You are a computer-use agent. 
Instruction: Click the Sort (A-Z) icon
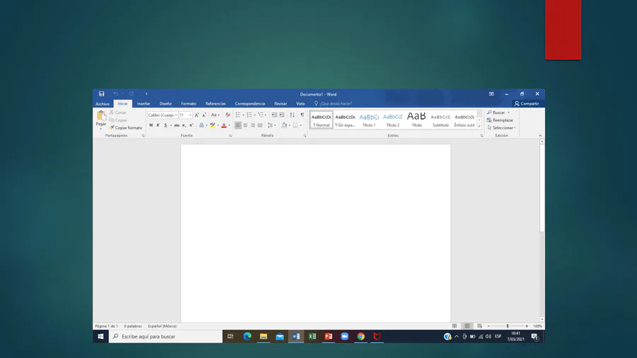pyautogui.click(x=292, y=115)
